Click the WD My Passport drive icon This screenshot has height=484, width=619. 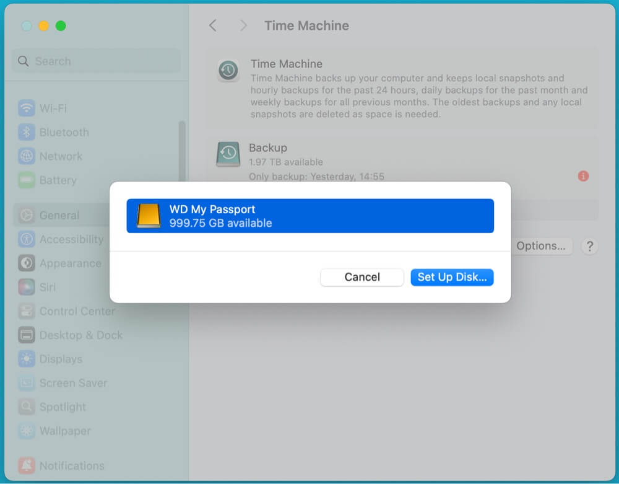pyautogui.click(x=149, y=216)
